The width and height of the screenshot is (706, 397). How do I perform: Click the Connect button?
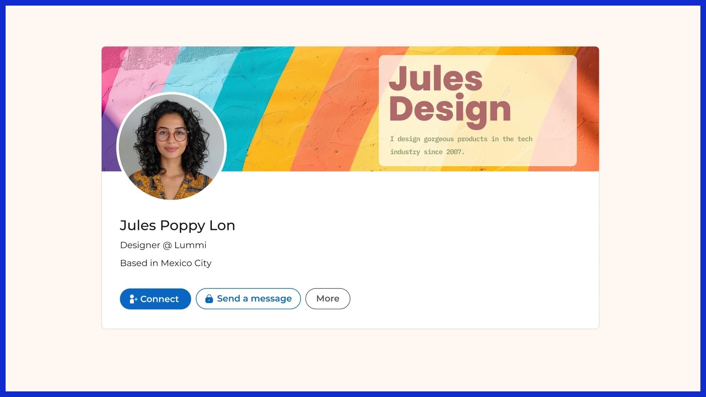tap(155, 299)
